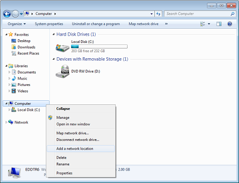Click the Local Disk (C:) drive label
This screenshot has height=183, width=239.
pyautogui.click(x=82, y=42)
